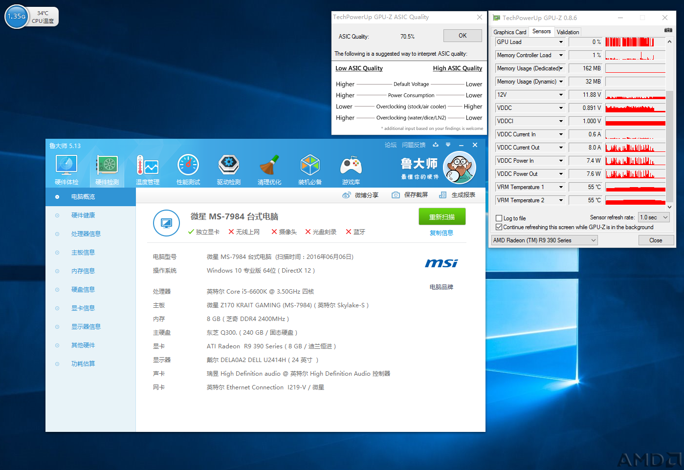The image size is (684, 470).
Task: Select 处理器信息 sidebar item
Action: [90, 234]
